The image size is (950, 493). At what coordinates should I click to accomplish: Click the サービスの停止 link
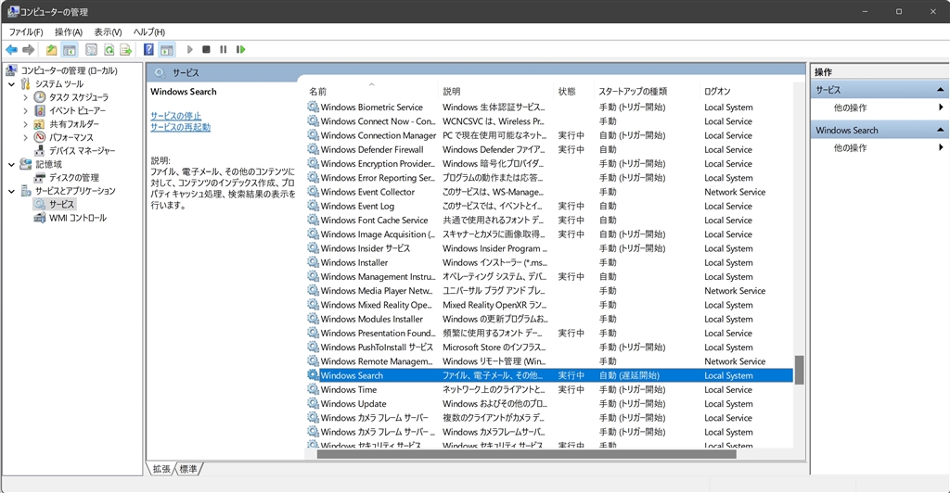point(175,116)
